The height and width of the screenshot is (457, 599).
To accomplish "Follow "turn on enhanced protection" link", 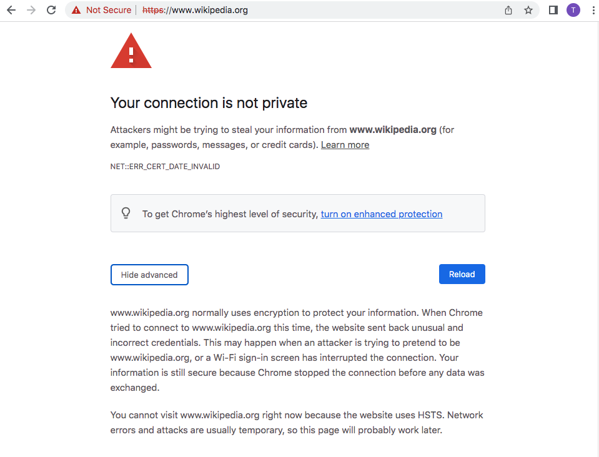I will tap(382, 214).
